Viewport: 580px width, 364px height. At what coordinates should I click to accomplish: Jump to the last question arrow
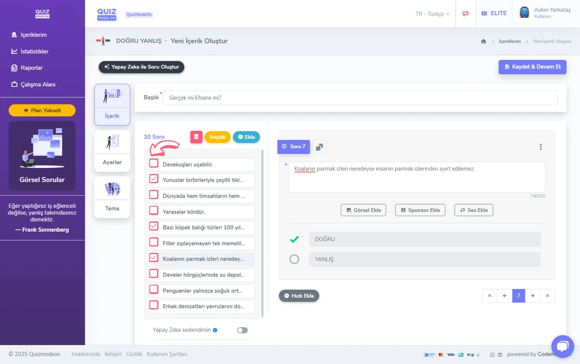(x=547, y=296)
